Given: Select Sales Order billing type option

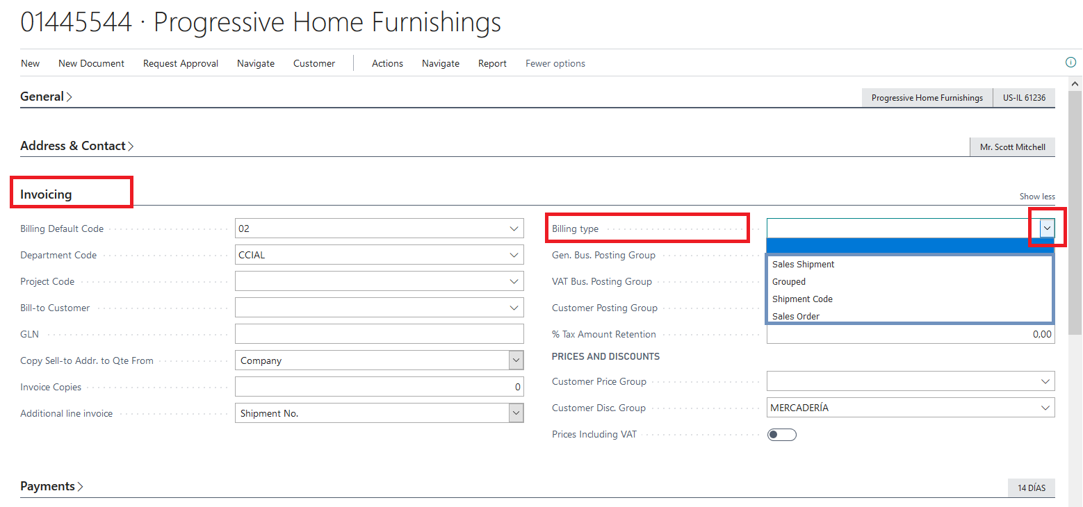Looking at the screenshot, I should 911,316.
